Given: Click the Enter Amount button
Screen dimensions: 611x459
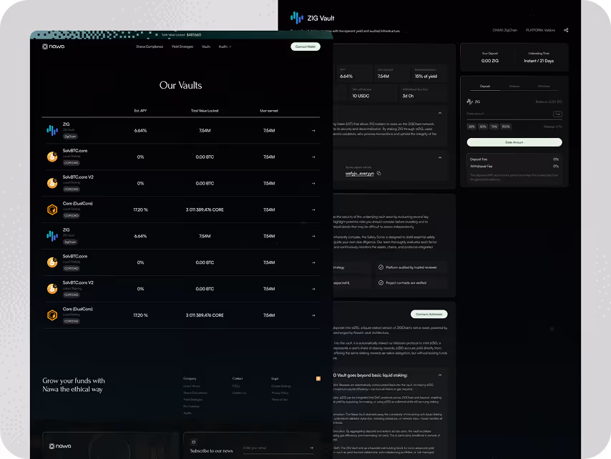Looking at the screenshot, I should pos(514,142).
